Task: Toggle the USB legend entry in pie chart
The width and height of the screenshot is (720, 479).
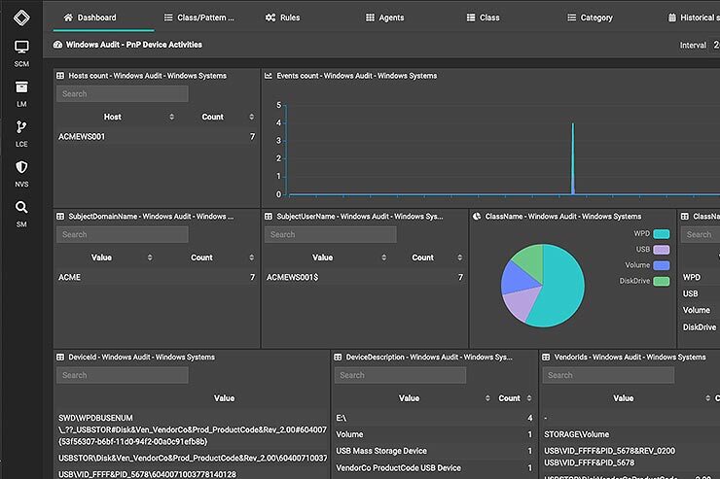Action: pos(662,250)
